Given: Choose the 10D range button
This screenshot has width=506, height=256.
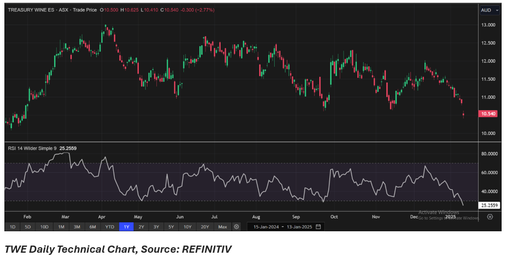Looking at the screenshot, I should (x=44, y=226).
